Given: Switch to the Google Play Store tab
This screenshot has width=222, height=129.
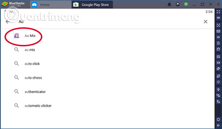Looking at the screenshot, I should click(92, 4).
